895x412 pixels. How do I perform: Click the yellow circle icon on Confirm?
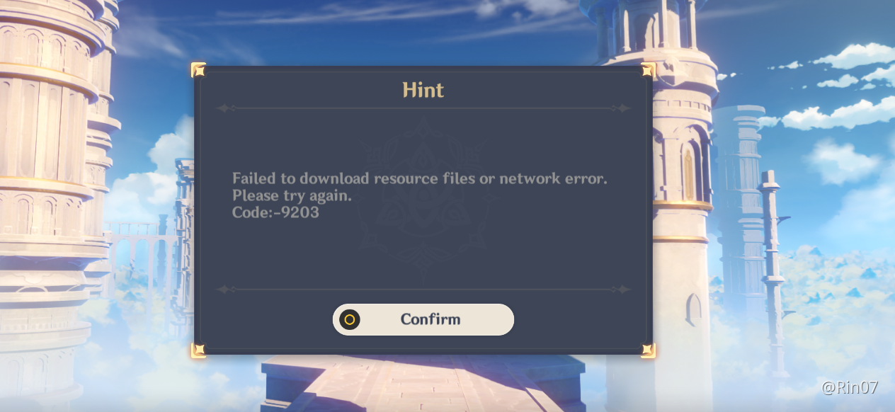[x=349, y=319]
